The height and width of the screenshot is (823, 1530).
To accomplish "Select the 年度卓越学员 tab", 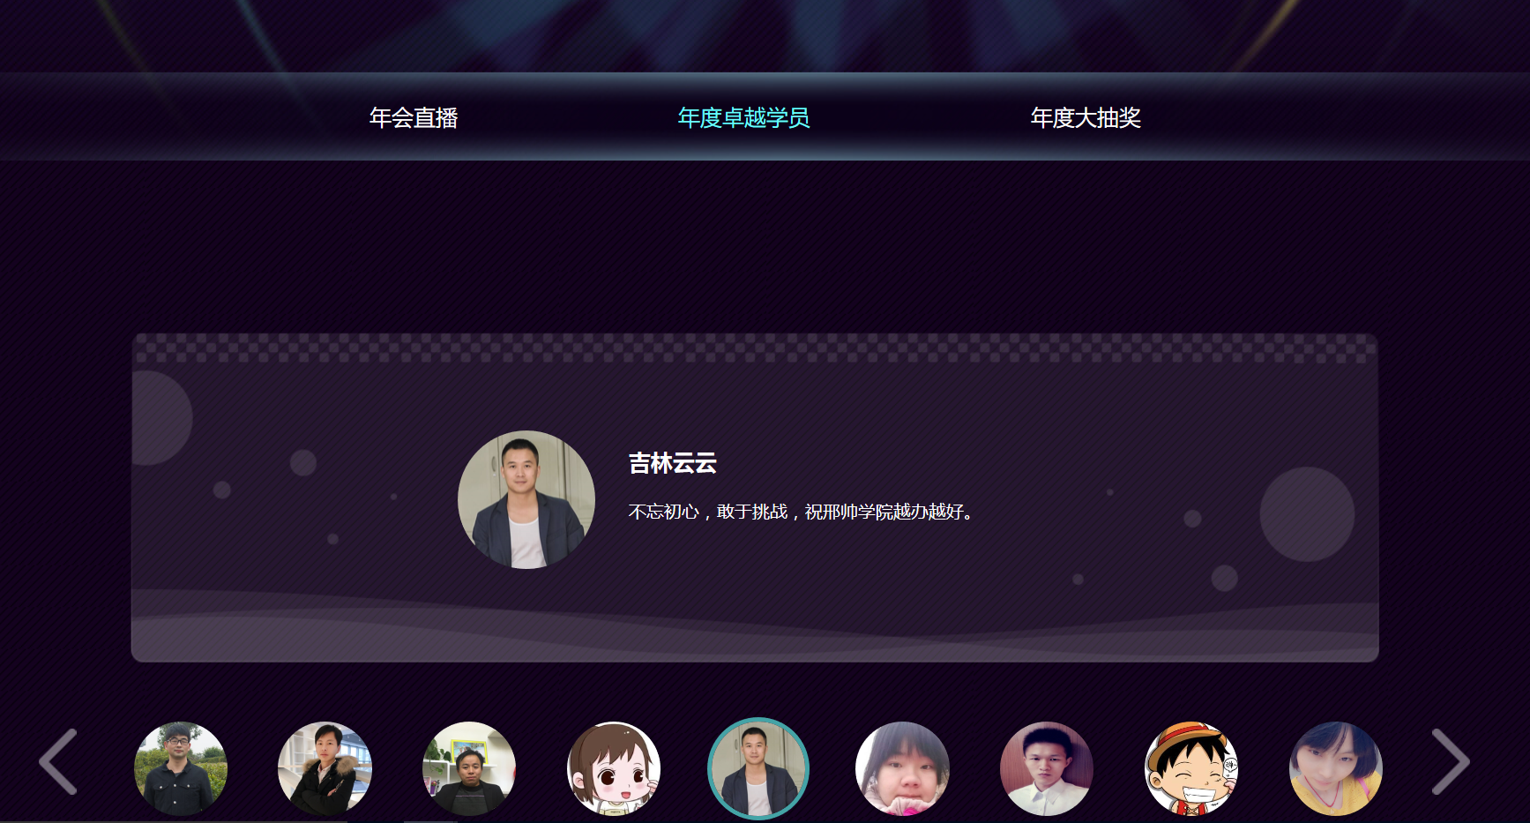I will click(743, 117).
